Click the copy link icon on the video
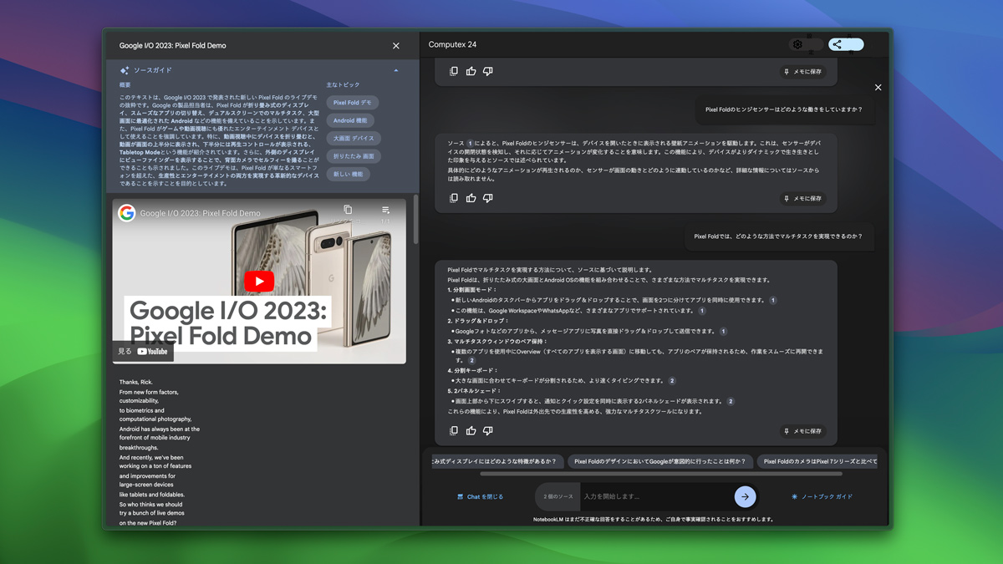 pyautogui.click(x=348, y=210)
